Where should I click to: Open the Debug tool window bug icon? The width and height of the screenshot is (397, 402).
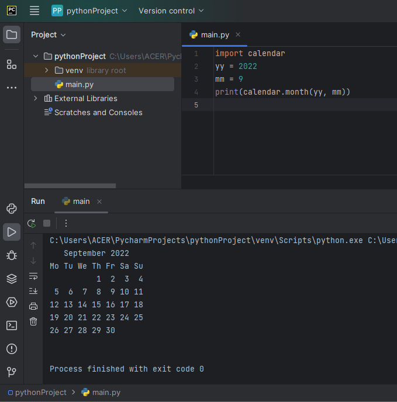12,255
